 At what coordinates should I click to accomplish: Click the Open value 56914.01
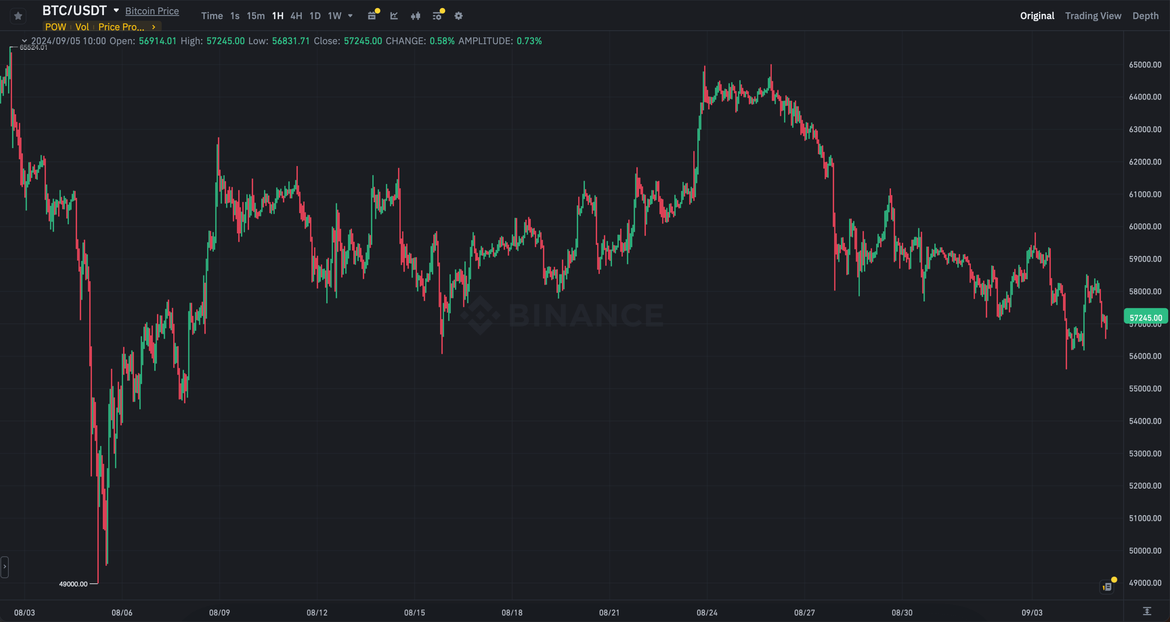pos(157,41)
